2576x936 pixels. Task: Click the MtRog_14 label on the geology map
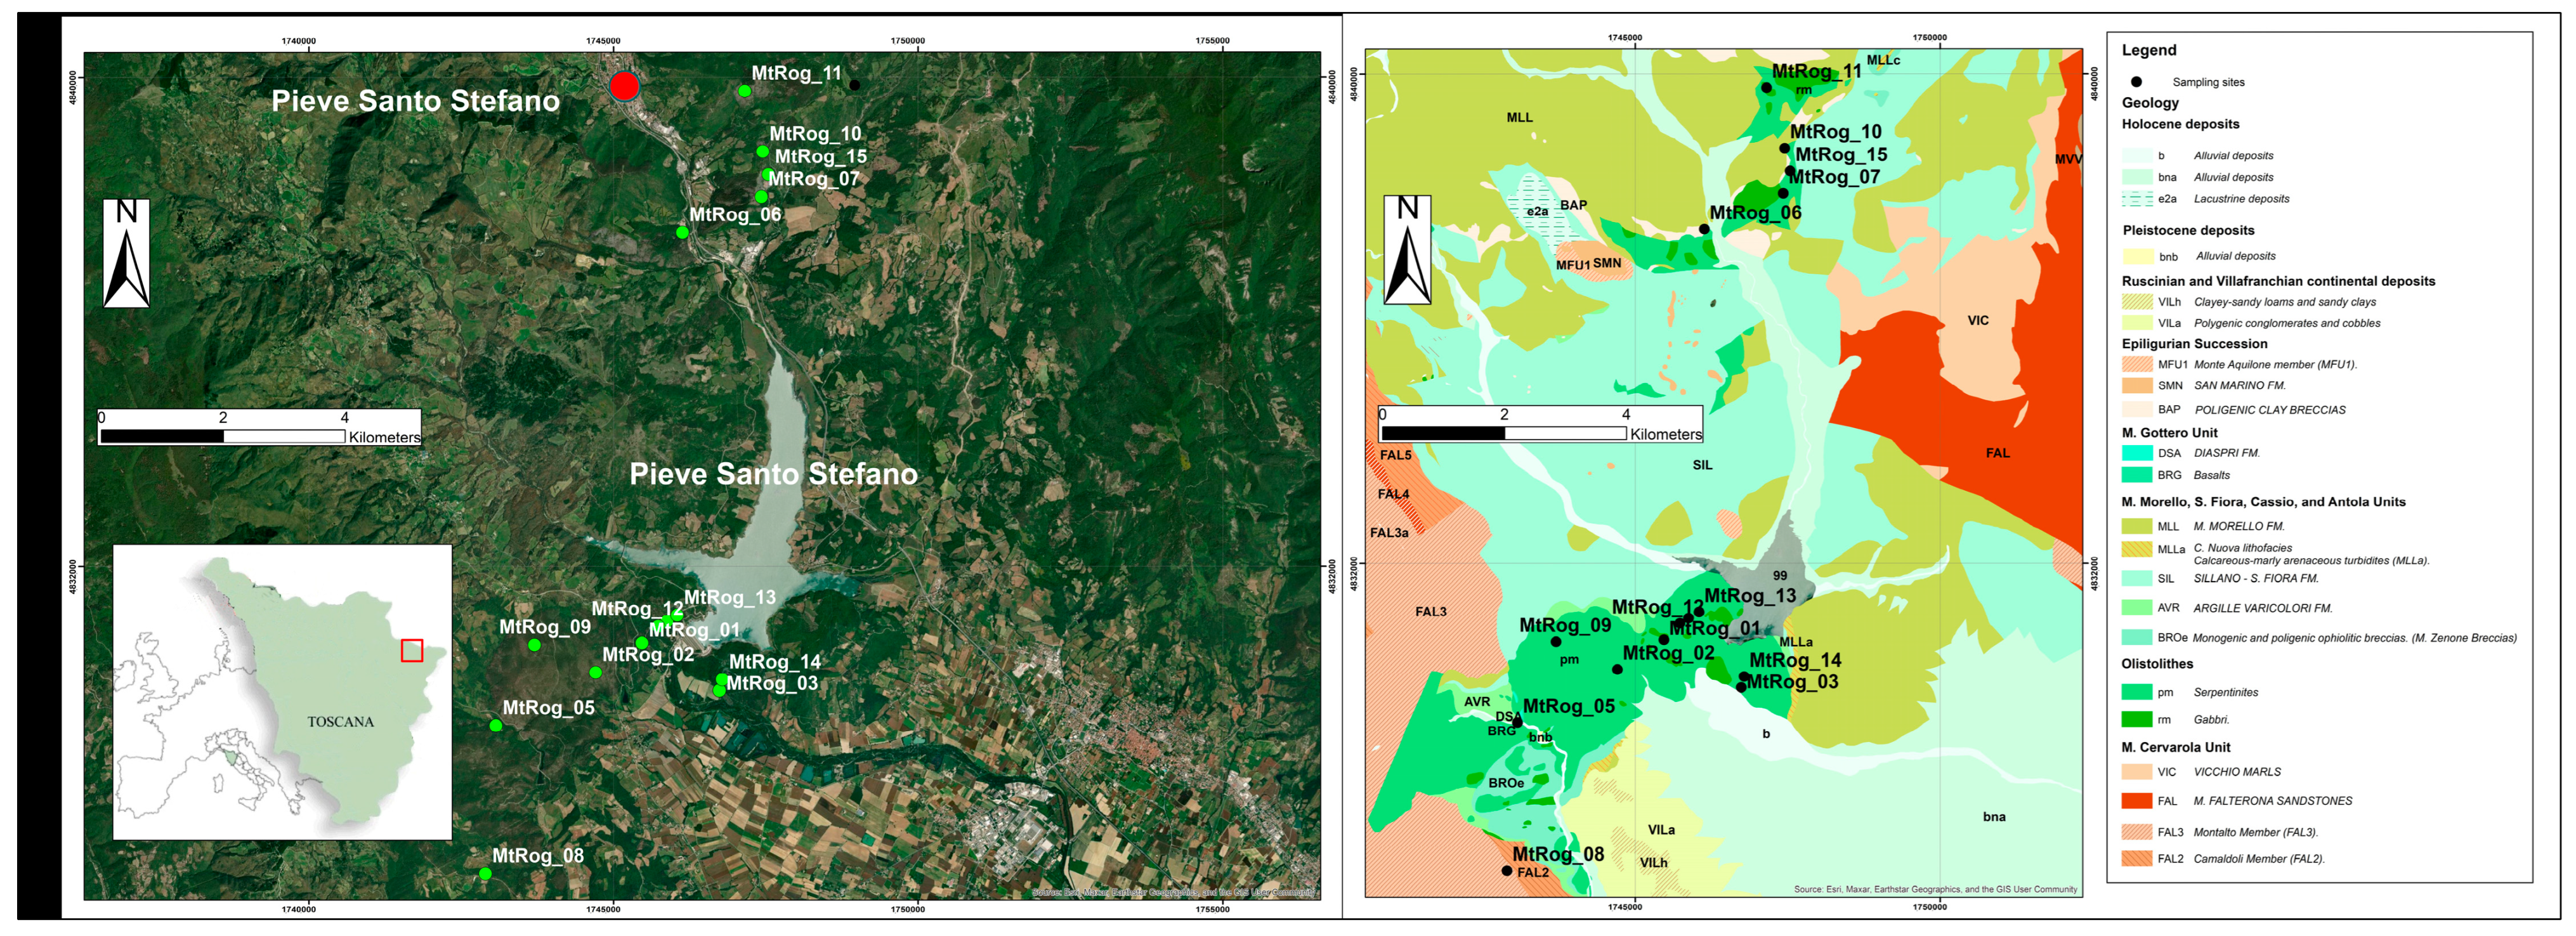coord(1795,660)
